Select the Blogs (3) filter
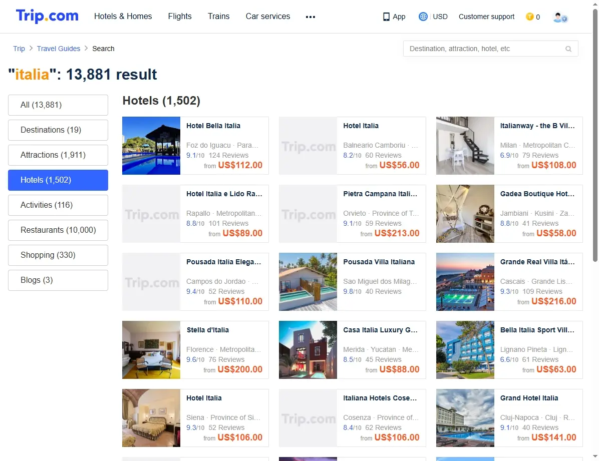The image size is (599, 461). pyautogui.click(x=58, y=280)
